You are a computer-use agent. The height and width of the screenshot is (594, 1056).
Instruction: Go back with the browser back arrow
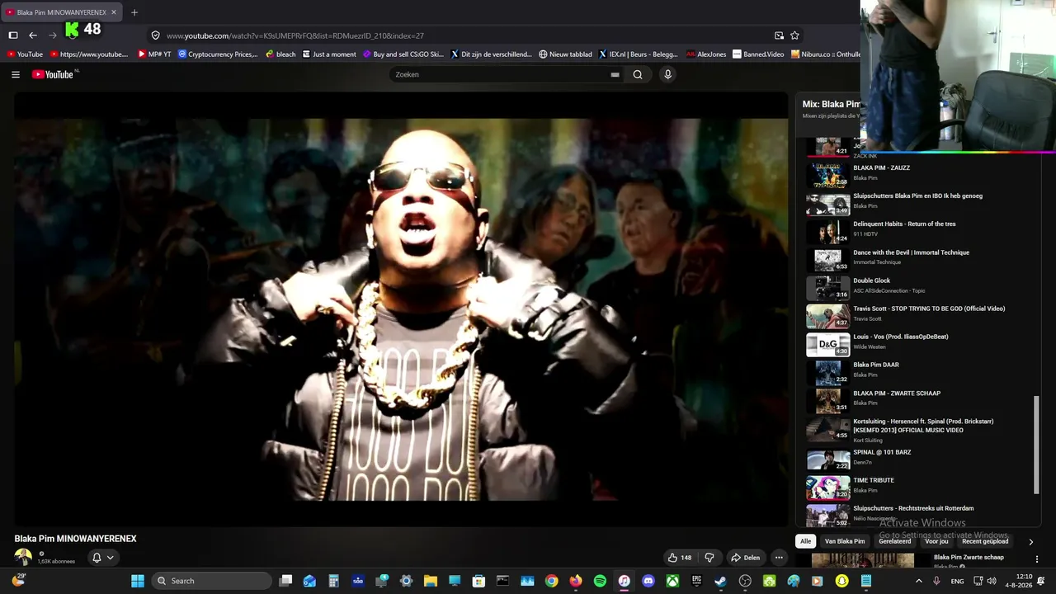(33, 35)
